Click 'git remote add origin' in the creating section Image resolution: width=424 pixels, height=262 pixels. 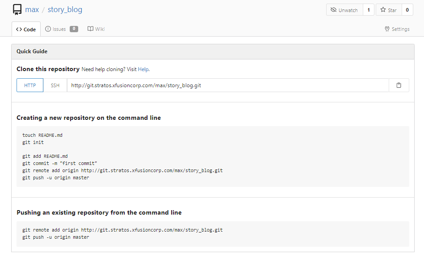point(122,170)
